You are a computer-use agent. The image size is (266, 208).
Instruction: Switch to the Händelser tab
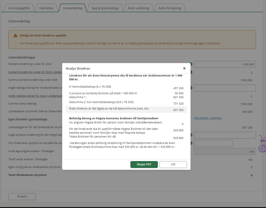coord(46,8)
